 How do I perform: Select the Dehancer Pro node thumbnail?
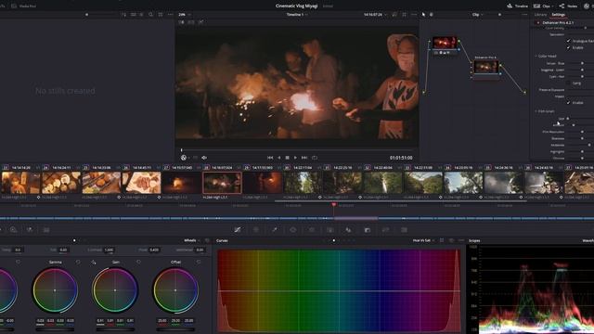click(486, 67)
